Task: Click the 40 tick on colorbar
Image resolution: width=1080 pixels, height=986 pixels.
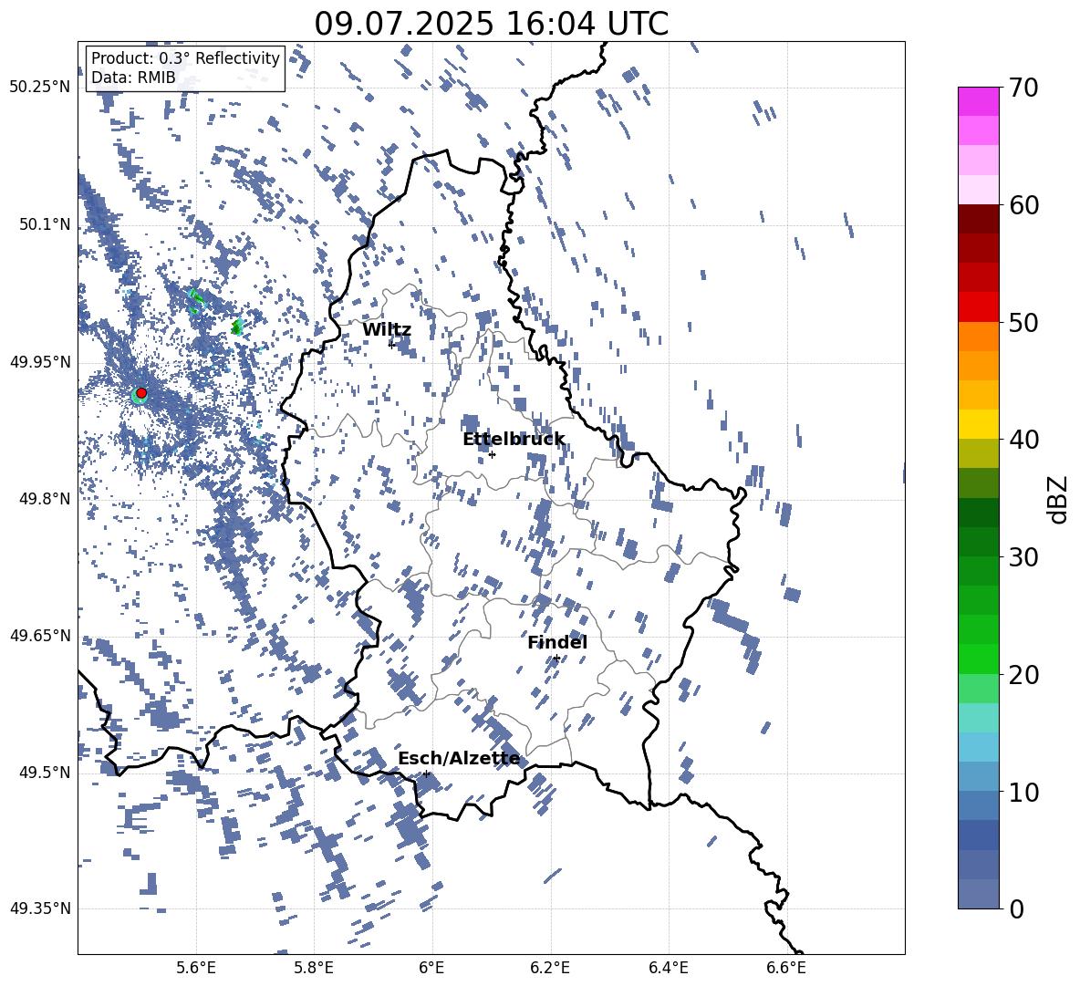Action: tap(1023, 440)
